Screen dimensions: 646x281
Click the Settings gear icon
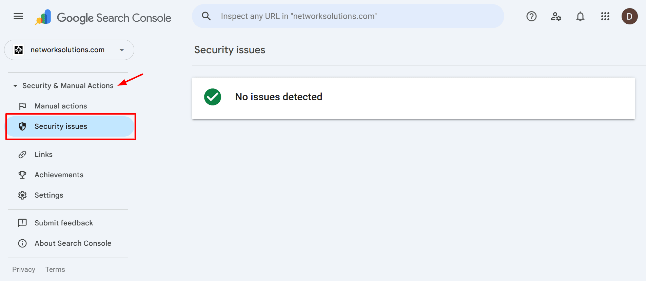pos(22,195)
